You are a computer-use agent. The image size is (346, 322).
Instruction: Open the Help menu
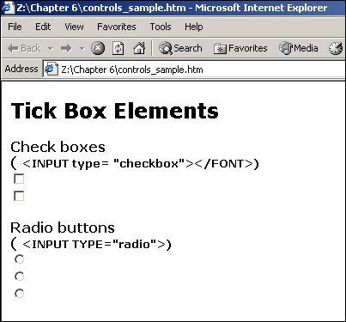coord(194,27)
